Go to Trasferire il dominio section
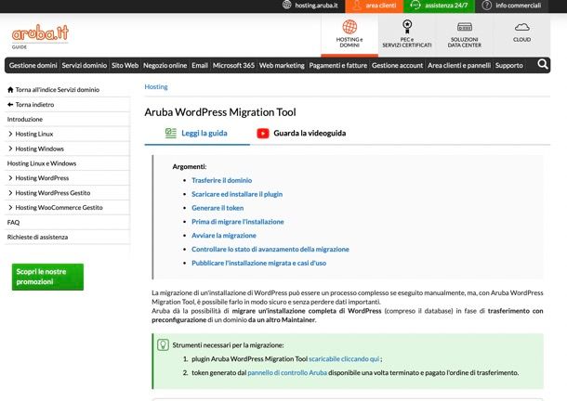 pos(221,180)
